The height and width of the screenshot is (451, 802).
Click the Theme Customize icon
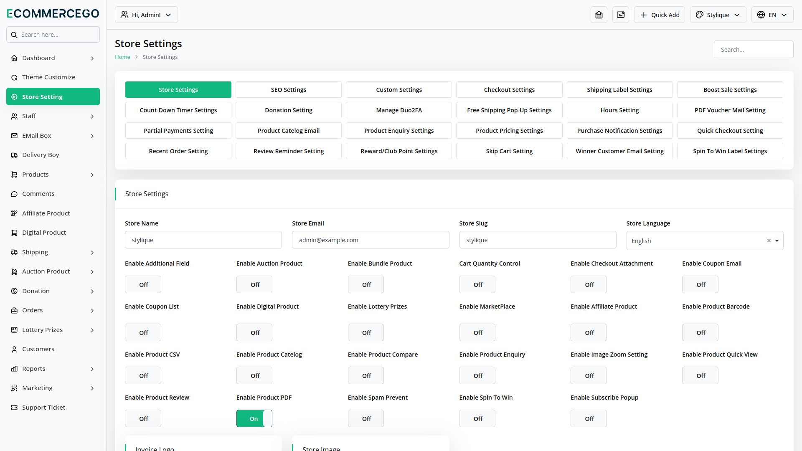14,77
